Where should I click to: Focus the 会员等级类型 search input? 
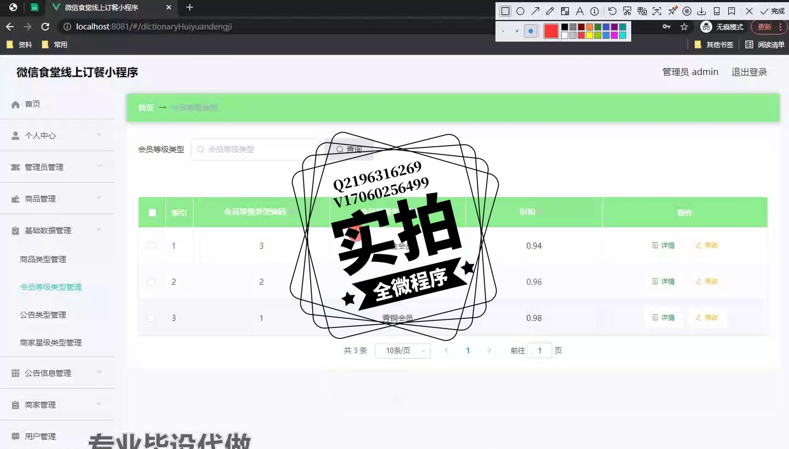[255, 149]
